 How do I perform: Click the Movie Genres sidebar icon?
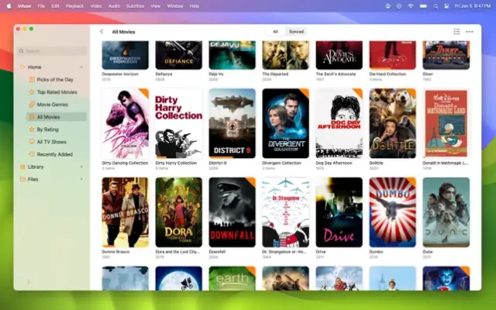[x=32, y=105]
